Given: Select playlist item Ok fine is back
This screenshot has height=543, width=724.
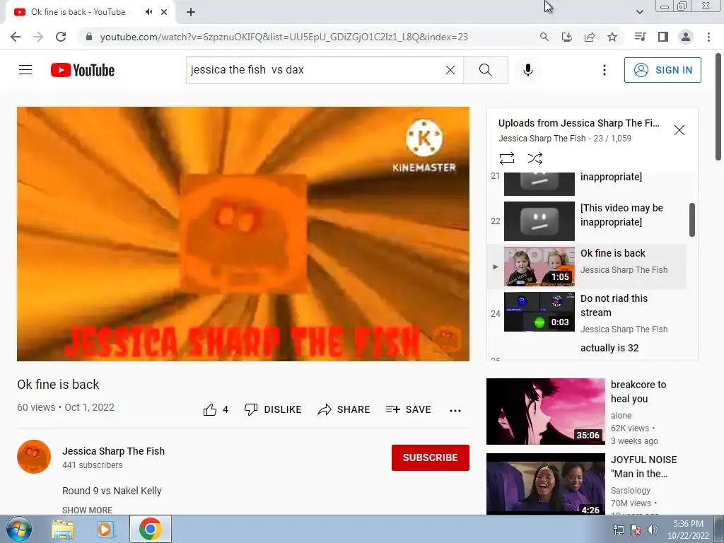Looking at the screenshot, I should (588, 267).
